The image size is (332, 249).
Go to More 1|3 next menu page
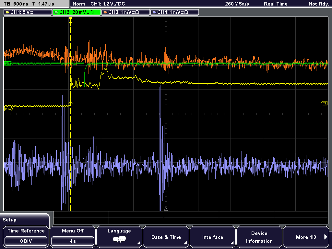pyautogui.click(x=306, y=236)
